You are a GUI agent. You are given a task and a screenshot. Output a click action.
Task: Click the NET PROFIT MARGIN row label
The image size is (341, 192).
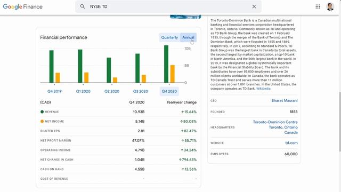pos(55,141)
